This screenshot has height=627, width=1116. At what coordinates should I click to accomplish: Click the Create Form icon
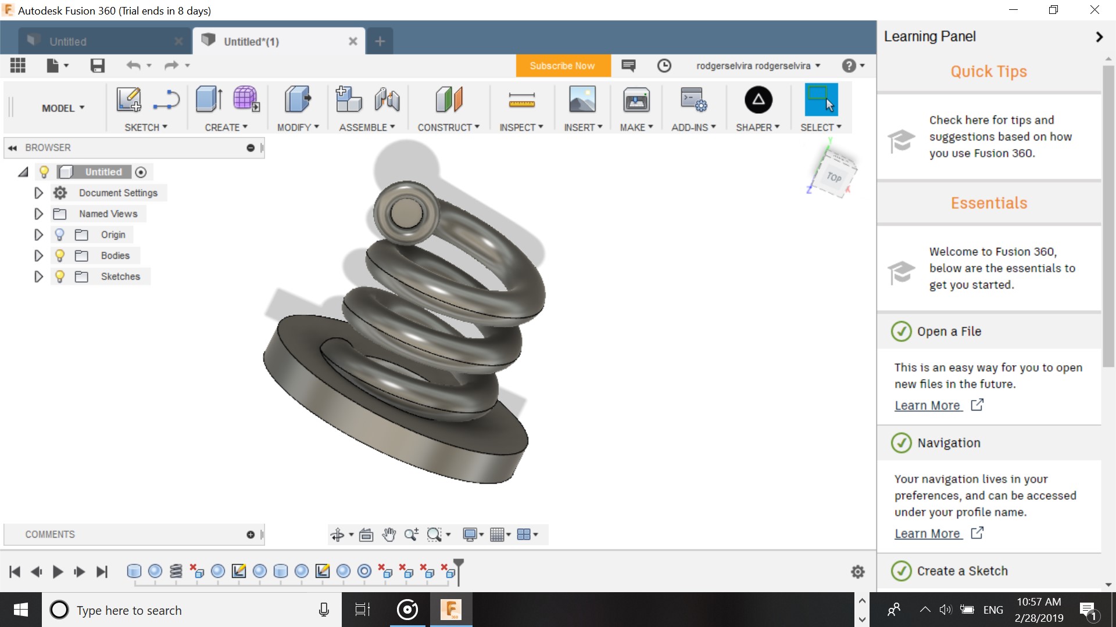pos(246,100)
